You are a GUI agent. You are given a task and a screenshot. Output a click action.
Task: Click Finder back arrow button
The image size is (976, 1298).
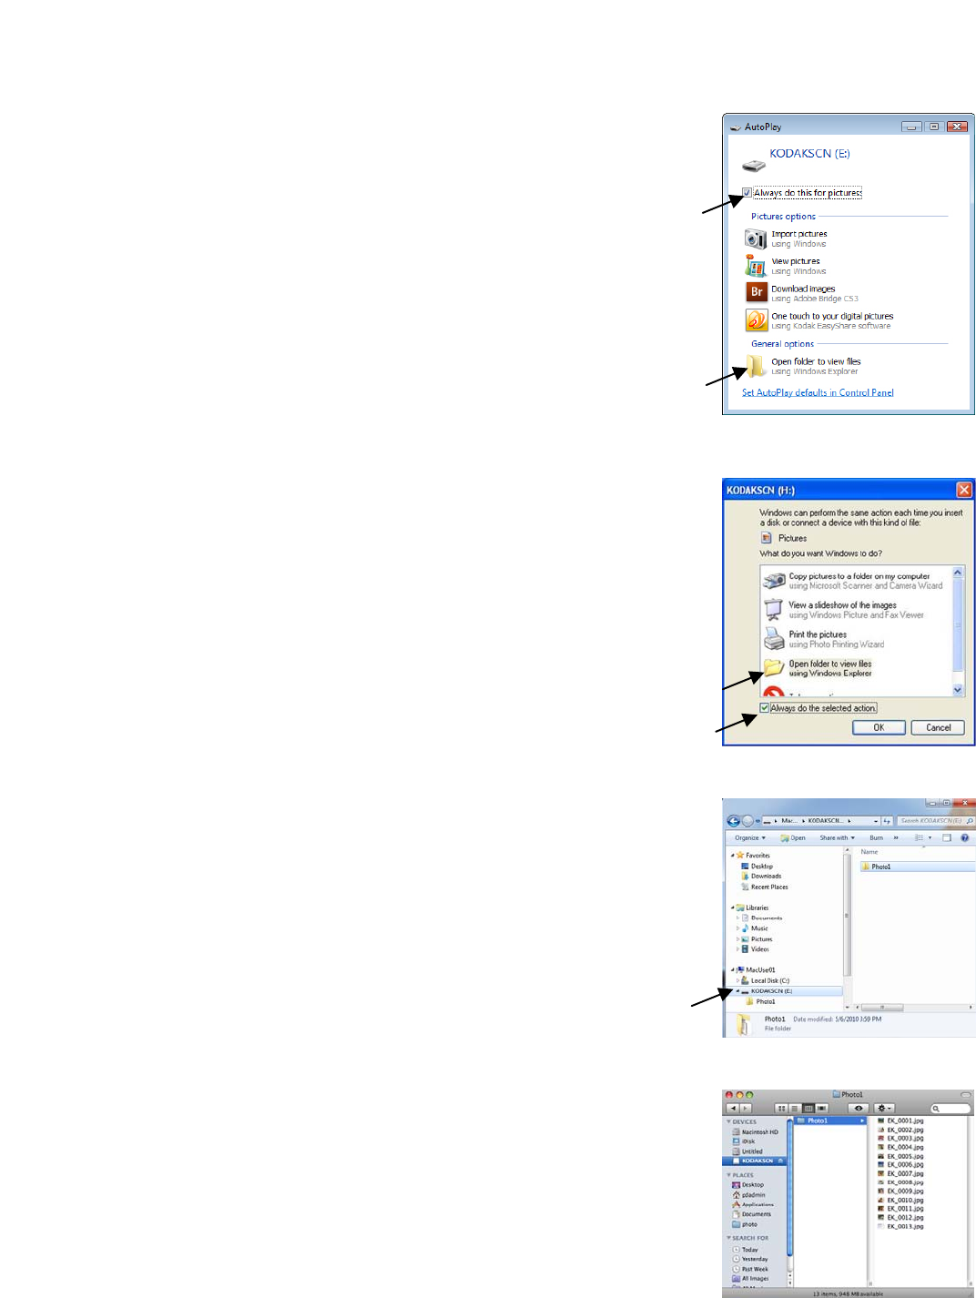(x=733, y=1109)
